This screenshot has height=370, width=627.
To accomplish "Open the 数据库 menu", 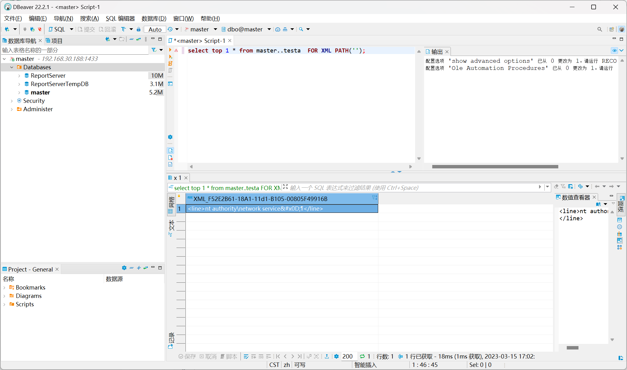I will pos(154,18).
